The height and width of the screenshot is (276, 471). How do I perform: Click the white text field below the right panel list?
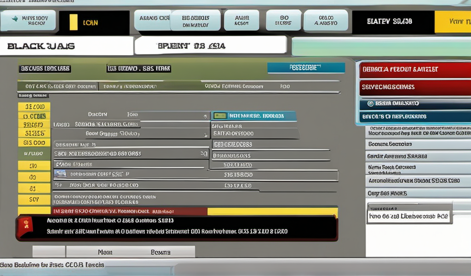409,216
